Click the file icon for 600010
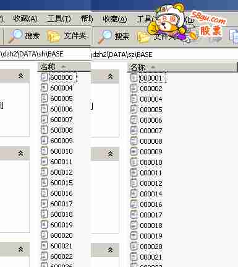 [x=44, y=151]
